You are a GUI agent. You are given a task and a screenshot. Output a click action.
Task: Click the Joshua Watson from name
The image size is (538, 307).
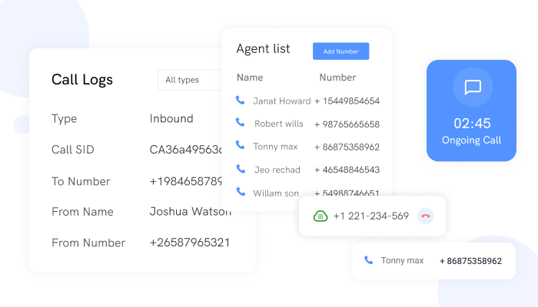[x=191, y=211]
